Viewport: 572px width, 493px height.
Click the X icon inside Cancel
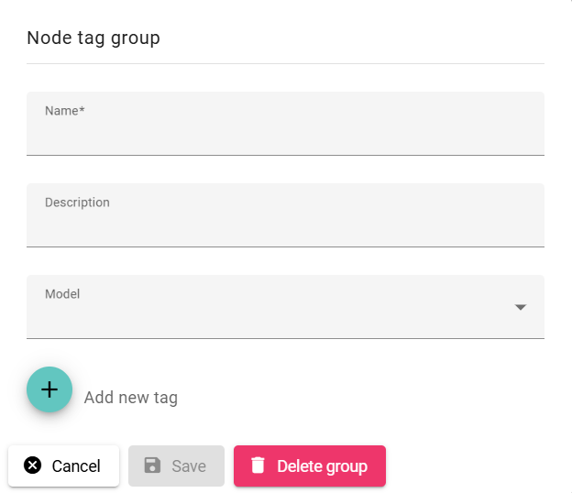coord(33,466)
